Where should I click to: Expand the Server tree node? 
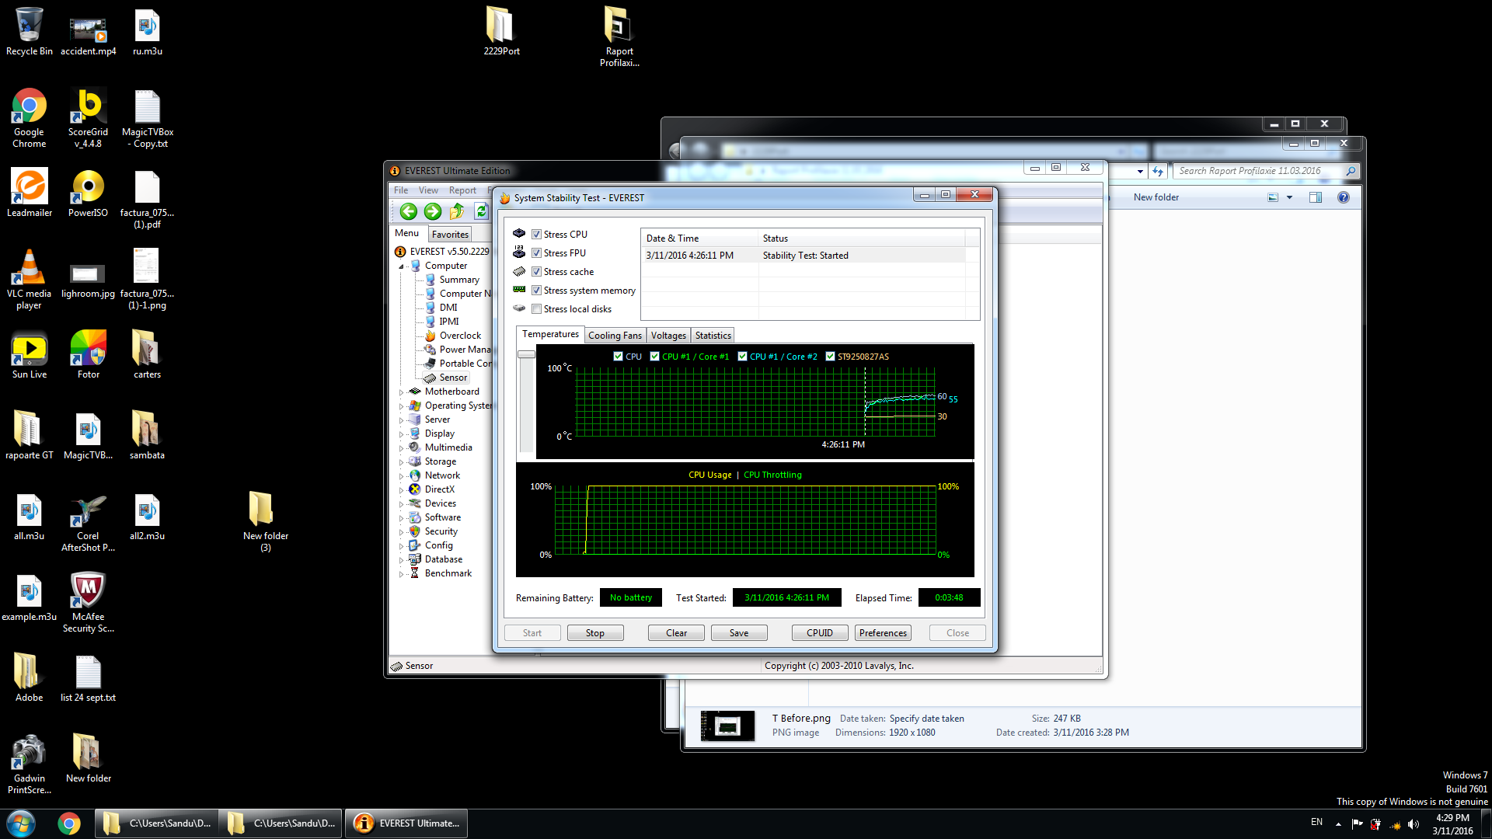[402, 420]
